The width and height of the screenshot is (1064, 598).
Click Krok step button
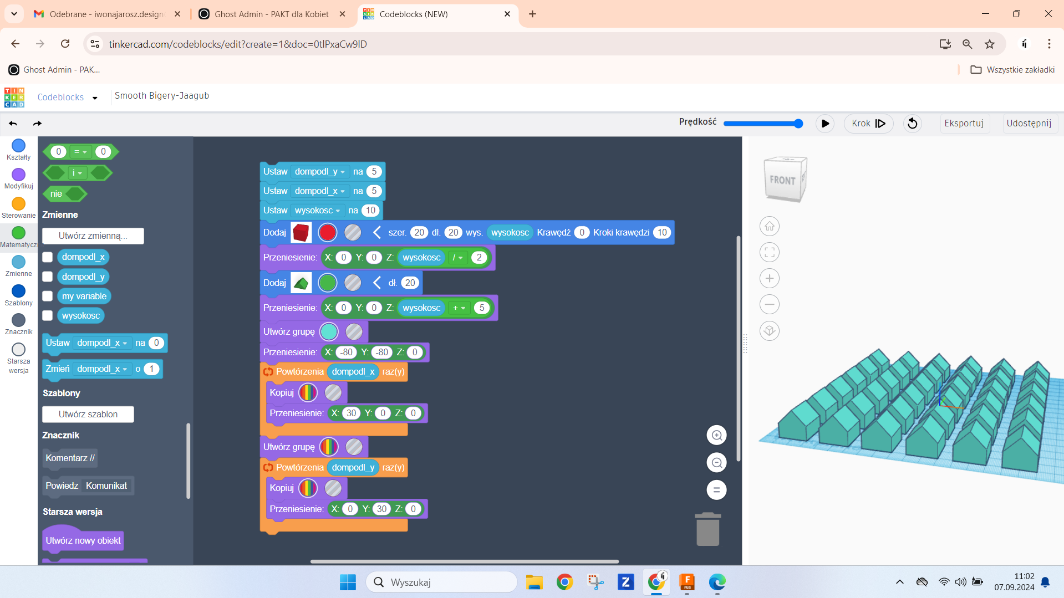point(868,124)
